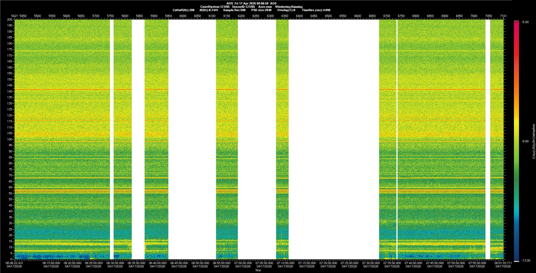The width and height of the screenshot is (536, 273).
Task: Click the "-13.00" color scale label
Action: tap(526, 260)
